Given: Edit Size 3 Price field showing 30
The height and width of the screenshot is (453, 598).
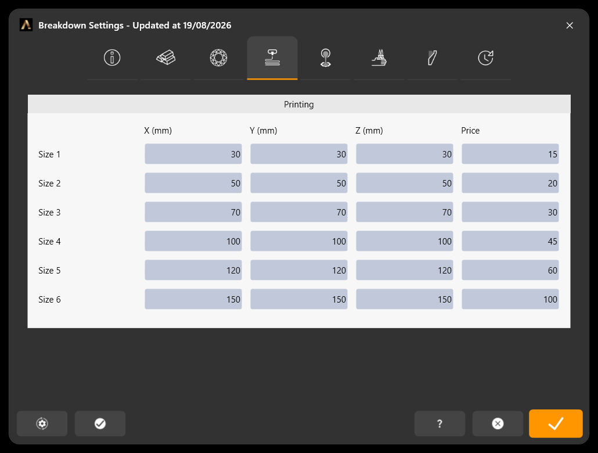Looking at the screenshot, I should [510, 212].
